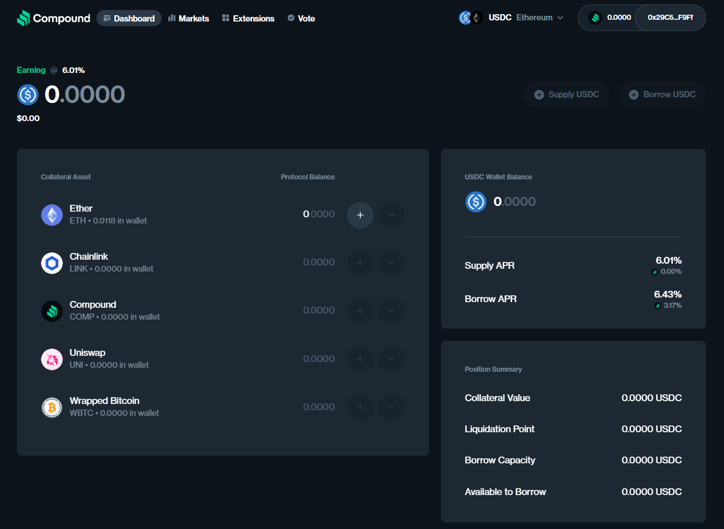Click the plus button in Chainlink row

360,263
